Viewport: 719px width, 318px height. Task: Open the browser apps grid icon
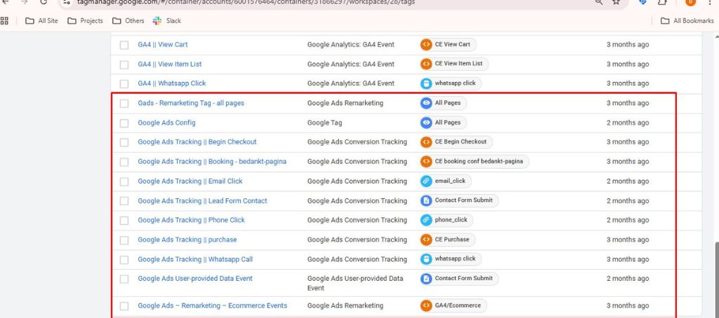click(x=5, y=21)
